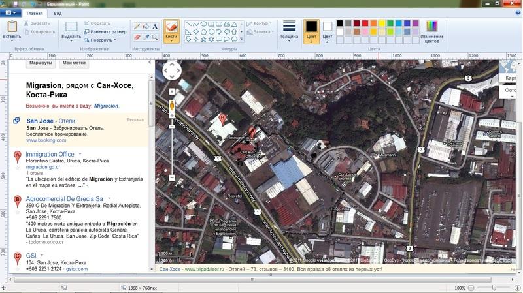Click the Вставить clipboard paste icon
This screenshot has height=293, width=523.
point(12,26)
